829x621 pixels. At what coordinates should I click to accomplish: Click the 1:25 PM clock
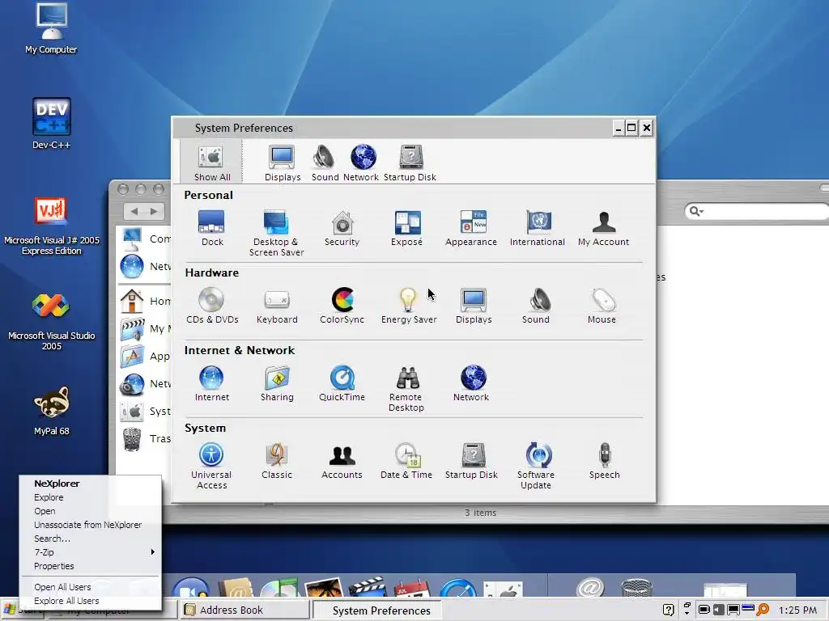pyautogui.click(x=797, y=610)
